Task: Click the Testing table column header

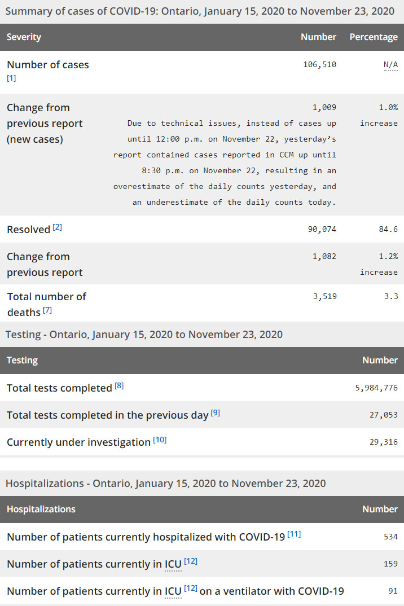Action: point(22,360)
